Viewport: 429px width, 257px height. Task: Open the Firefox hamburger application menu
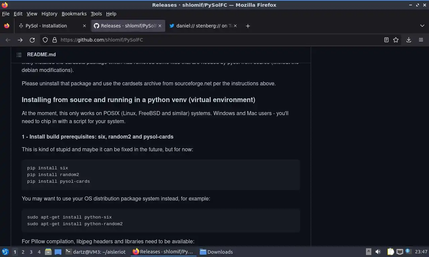coord(421,40)
